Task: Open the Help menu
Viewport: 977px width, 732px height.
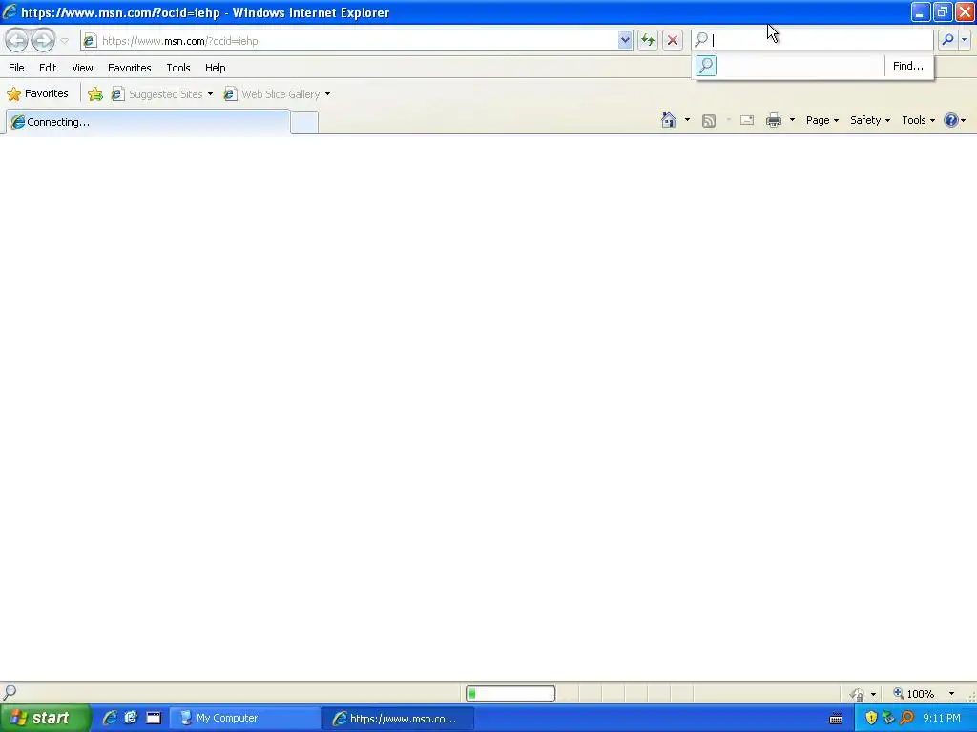Action: (x=215, y=68)
